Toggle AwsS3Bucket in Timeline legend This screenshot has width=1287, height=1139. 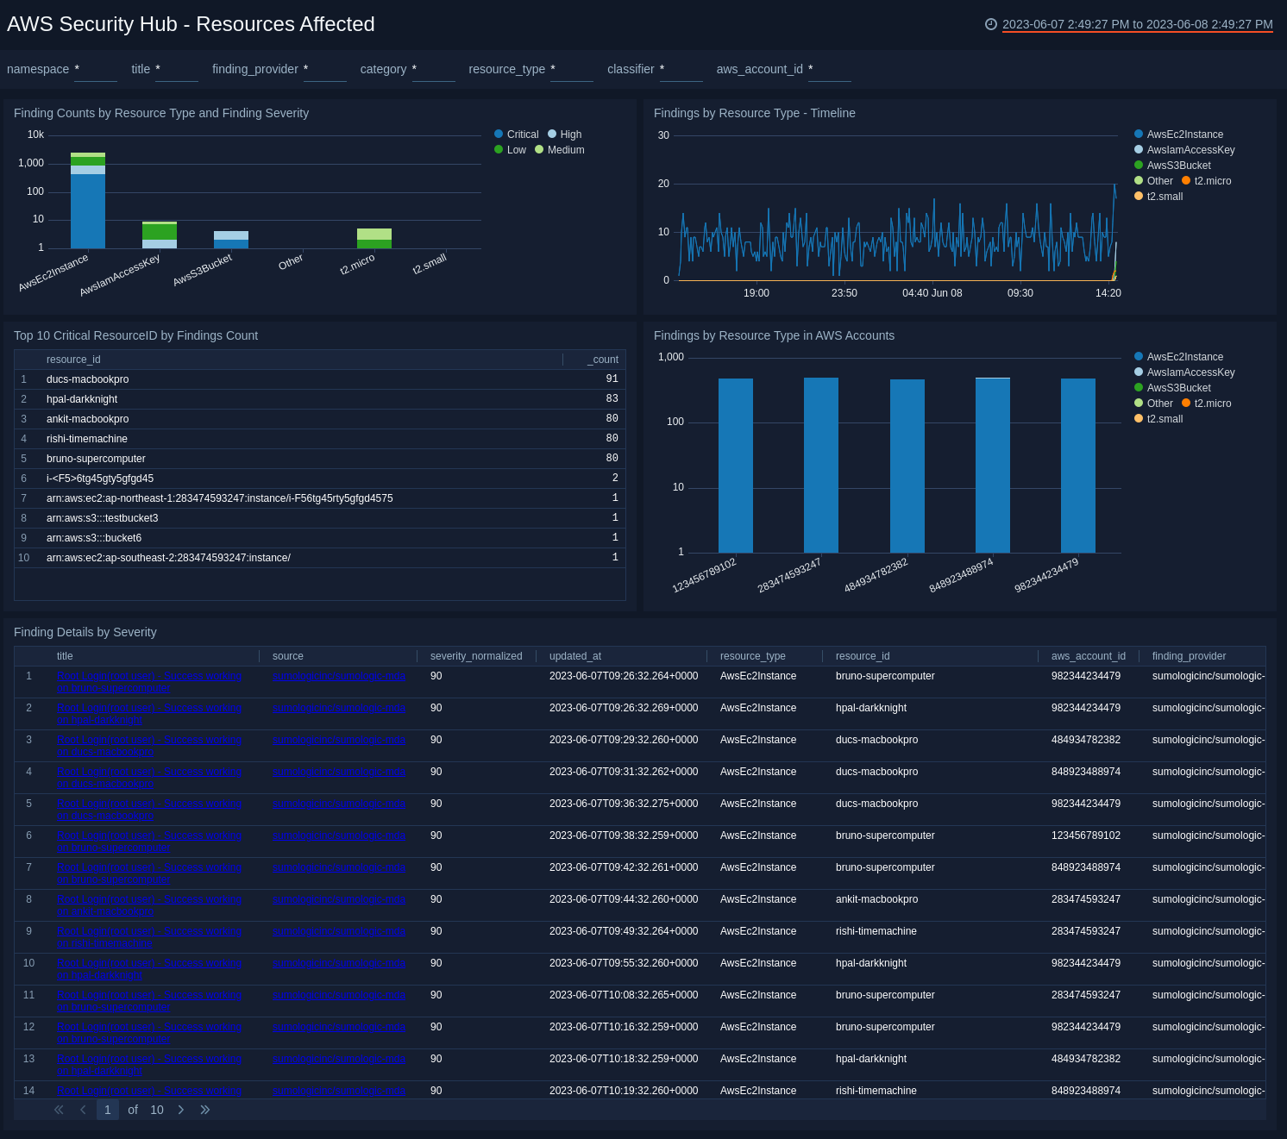pyautogui.click(x=1173, y=166)
